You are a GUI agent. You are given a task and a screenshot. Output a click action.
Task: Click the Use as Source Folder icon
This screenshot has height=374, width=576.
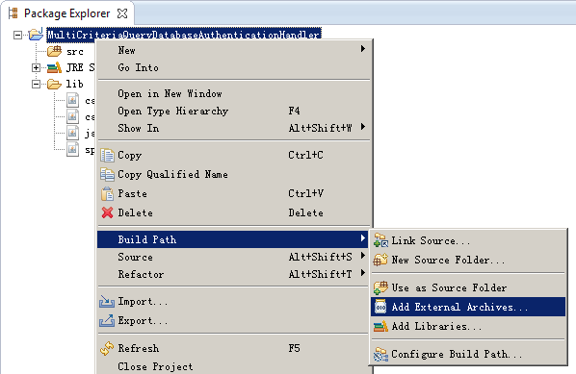point(380,287)
